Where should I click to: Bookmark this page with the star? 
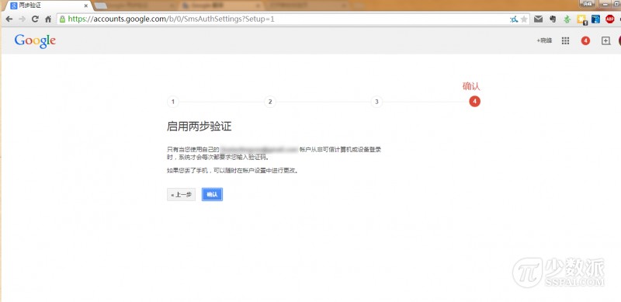(x=524, y=19)
